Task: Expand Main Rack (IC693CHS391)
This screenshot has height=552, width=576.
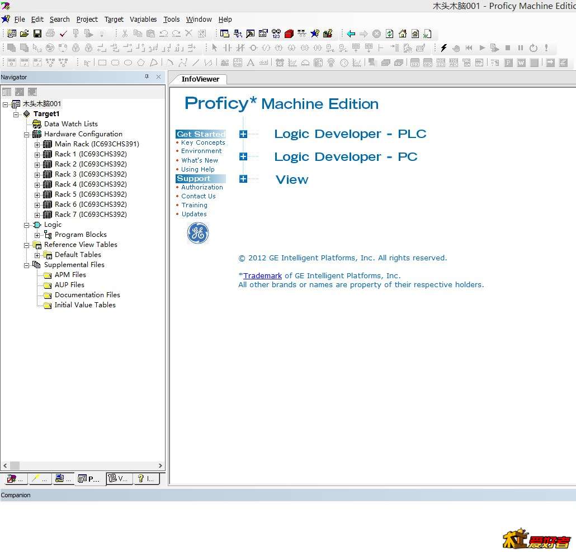Action: pos(37,145)
